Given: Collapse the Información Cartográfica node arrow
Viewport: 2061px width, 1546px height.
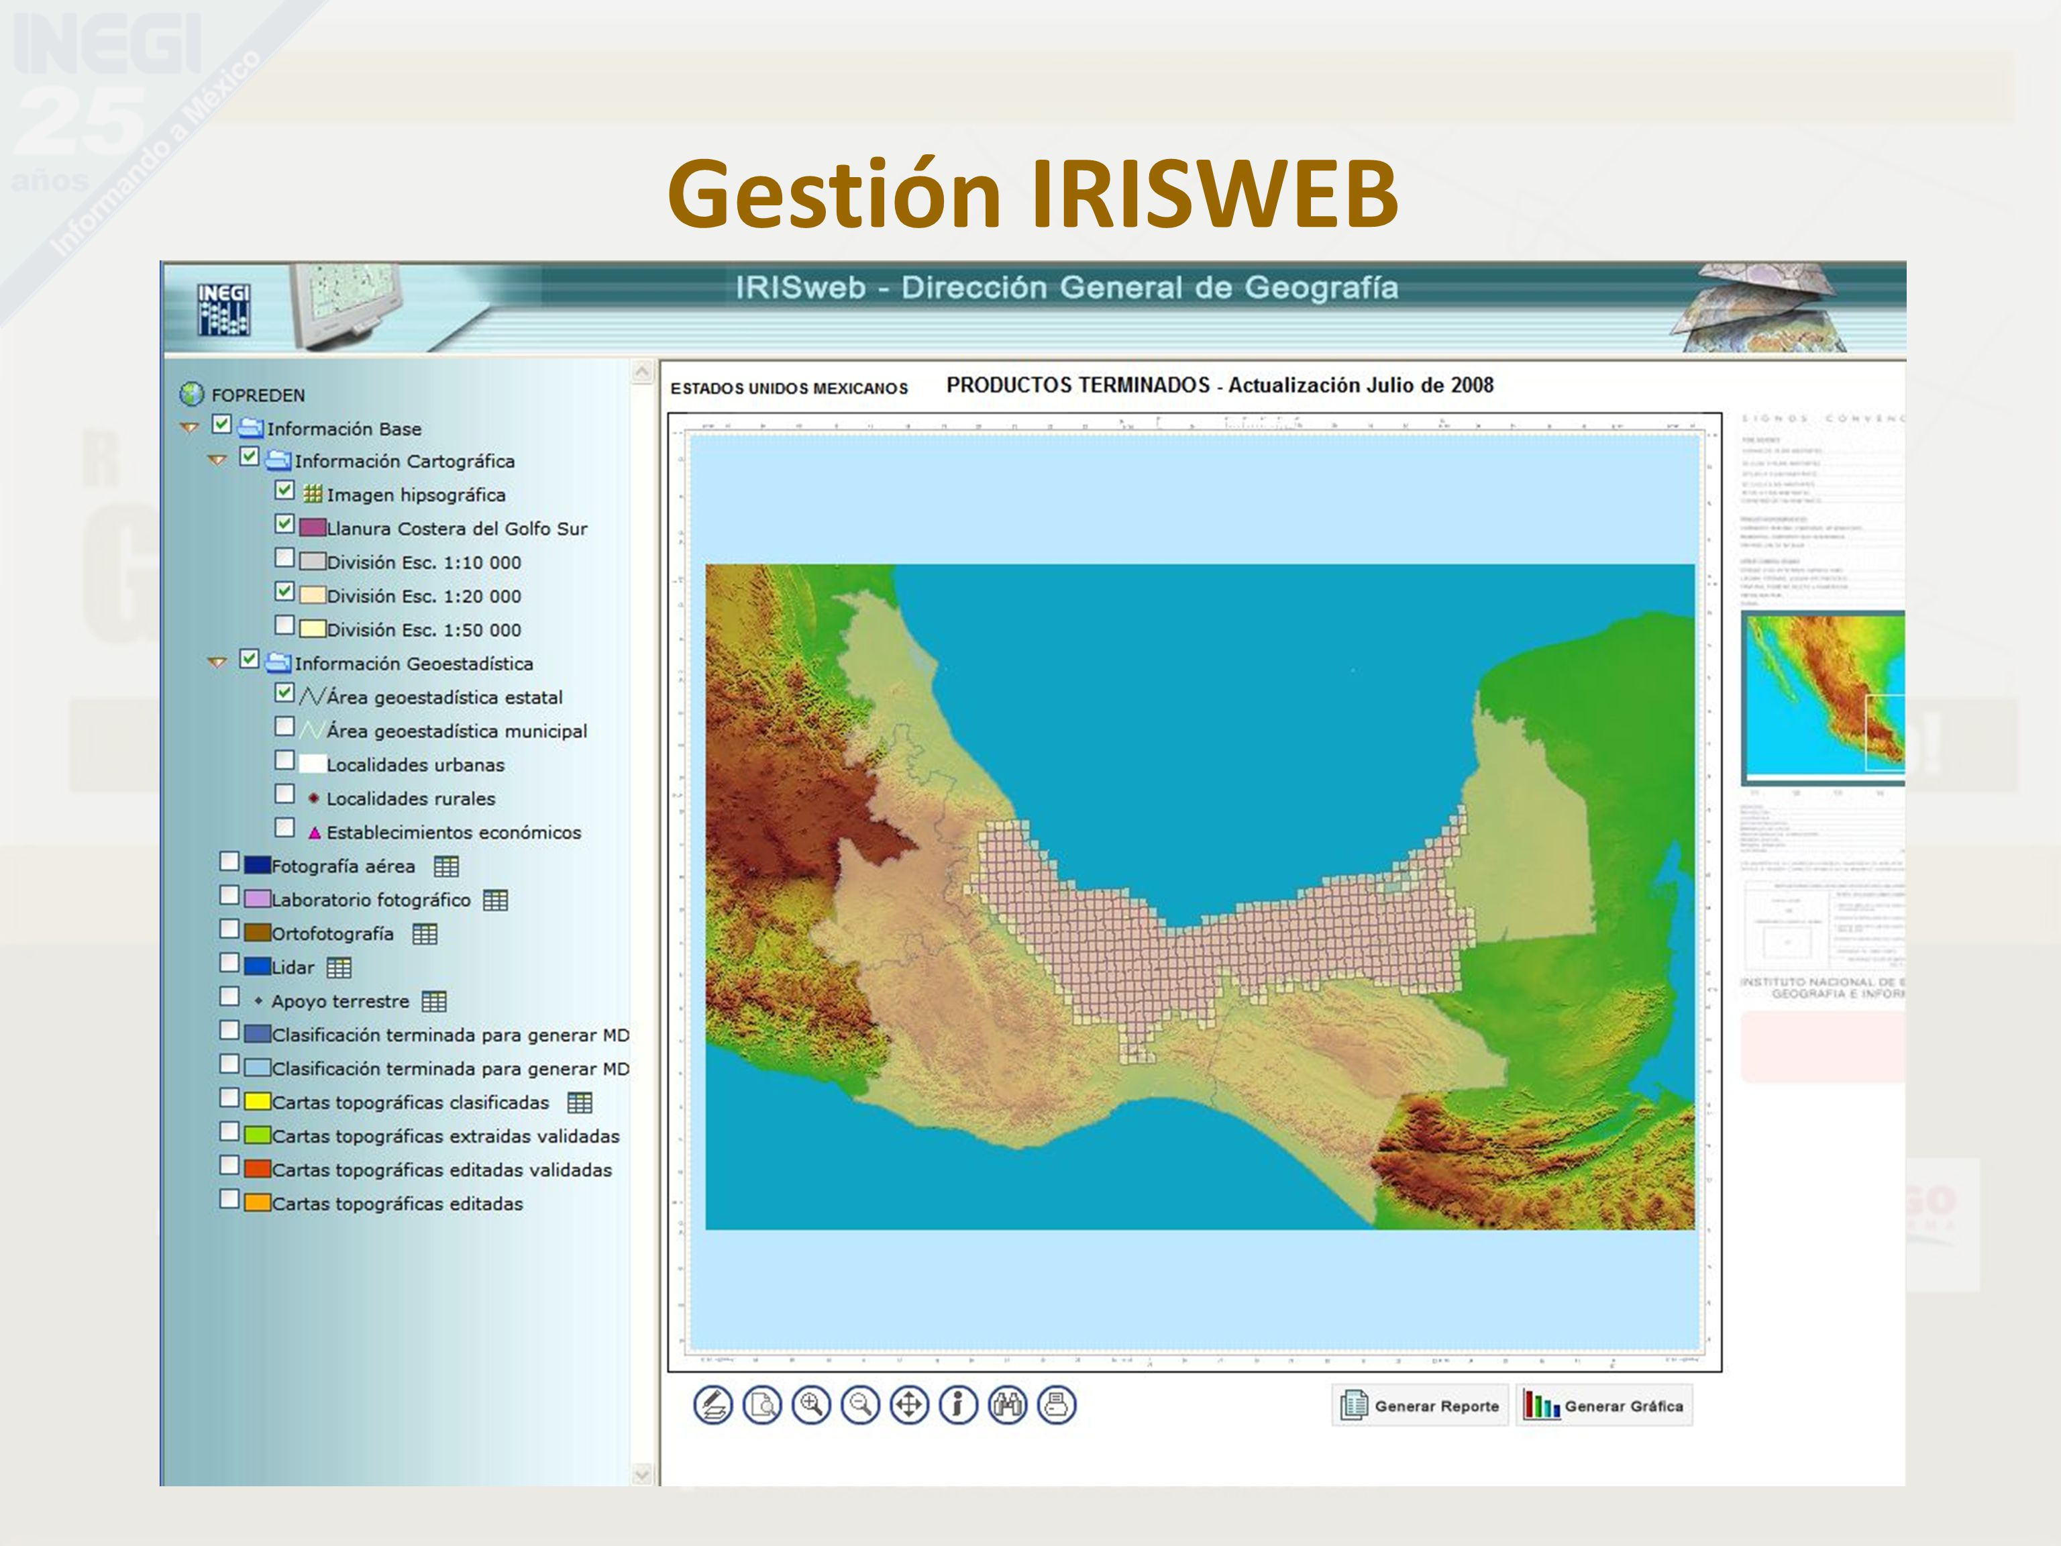Looking at the screenshot, I should [x=217, y=460].
